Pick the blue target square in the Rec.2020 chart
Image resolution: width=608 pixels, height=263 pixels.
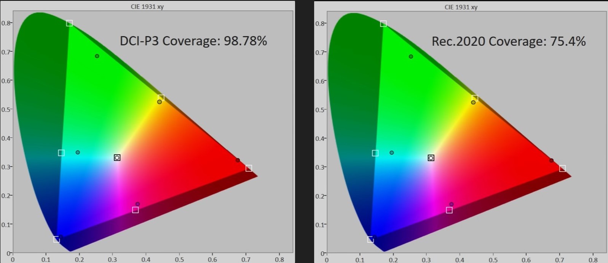(370, 239)
